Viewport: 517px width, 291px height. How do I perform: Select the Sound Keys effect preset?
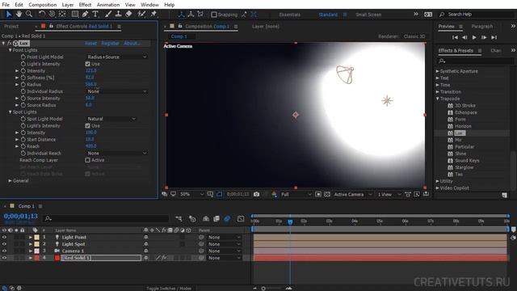[467, 161]
